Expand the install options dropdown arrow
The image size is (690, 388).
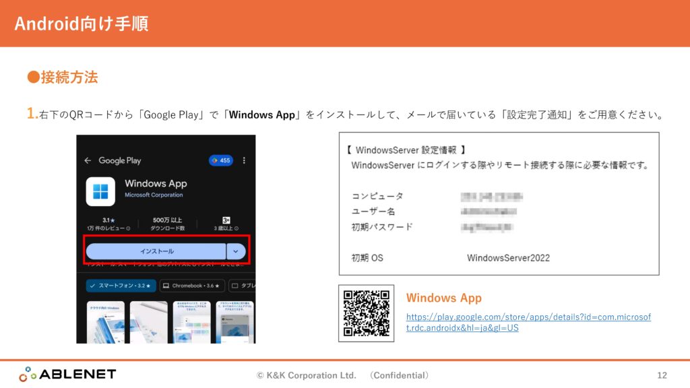(x=236, y=251)
